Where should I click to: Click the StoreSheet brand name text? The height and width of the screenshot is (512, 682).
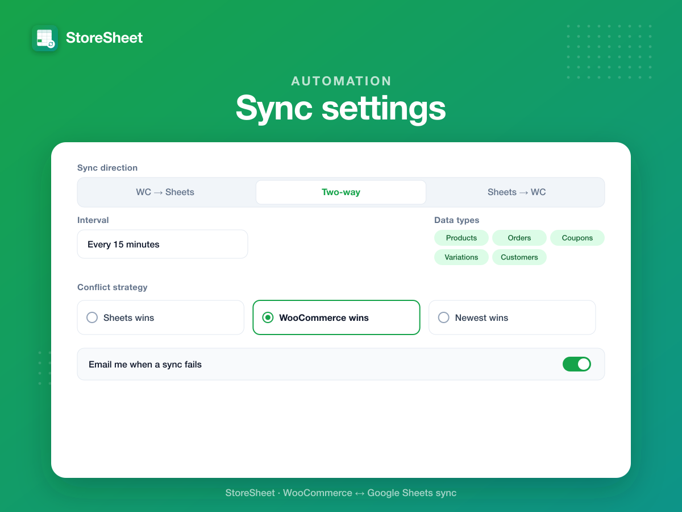[104, 38]
